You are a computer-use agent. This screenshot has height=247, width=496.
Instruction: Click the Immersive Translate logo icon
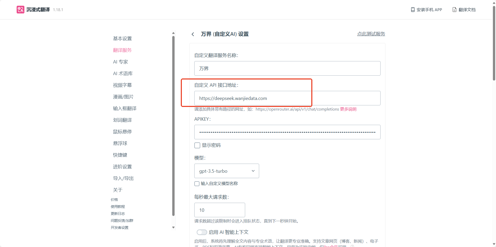20,10
